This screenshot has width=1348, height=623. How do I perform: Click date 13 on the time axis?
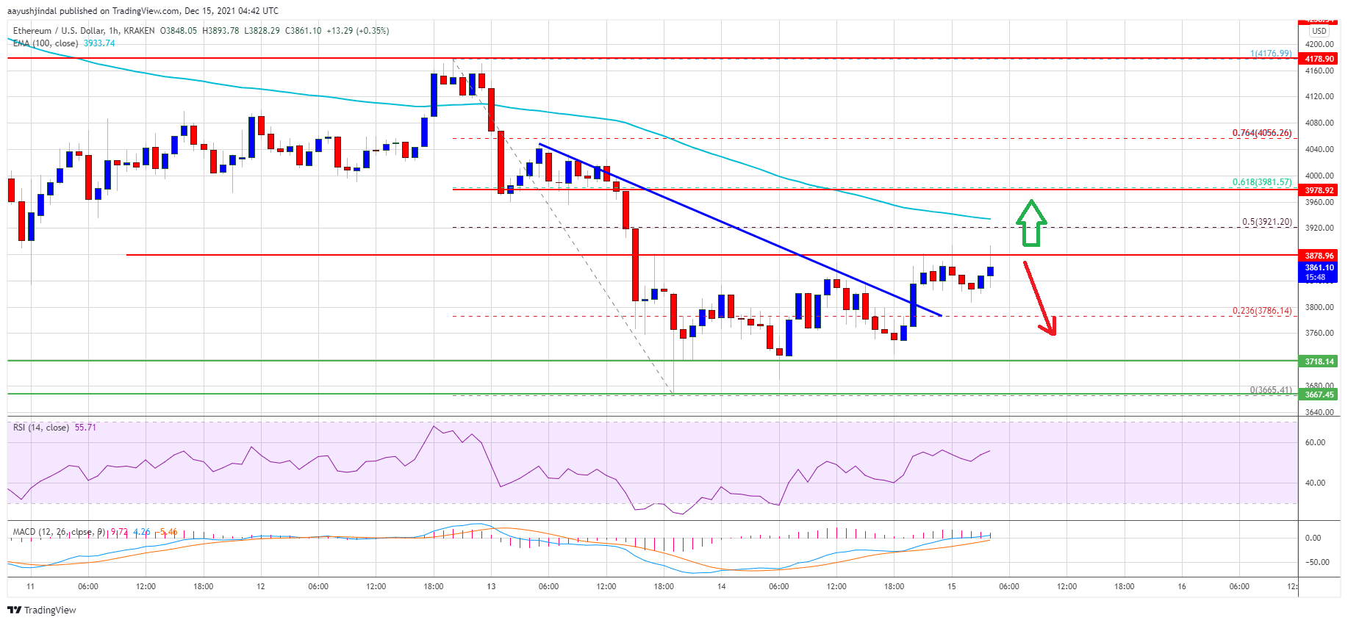(x=491, y=586)
